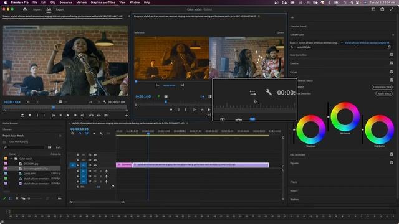Click Overwrite button in Source monitor transport

(x=99, y=115)
